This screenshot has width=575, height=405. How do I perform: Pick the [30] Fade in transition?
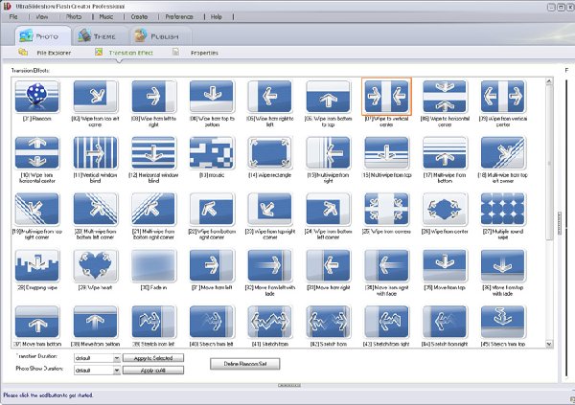point(153,265)
